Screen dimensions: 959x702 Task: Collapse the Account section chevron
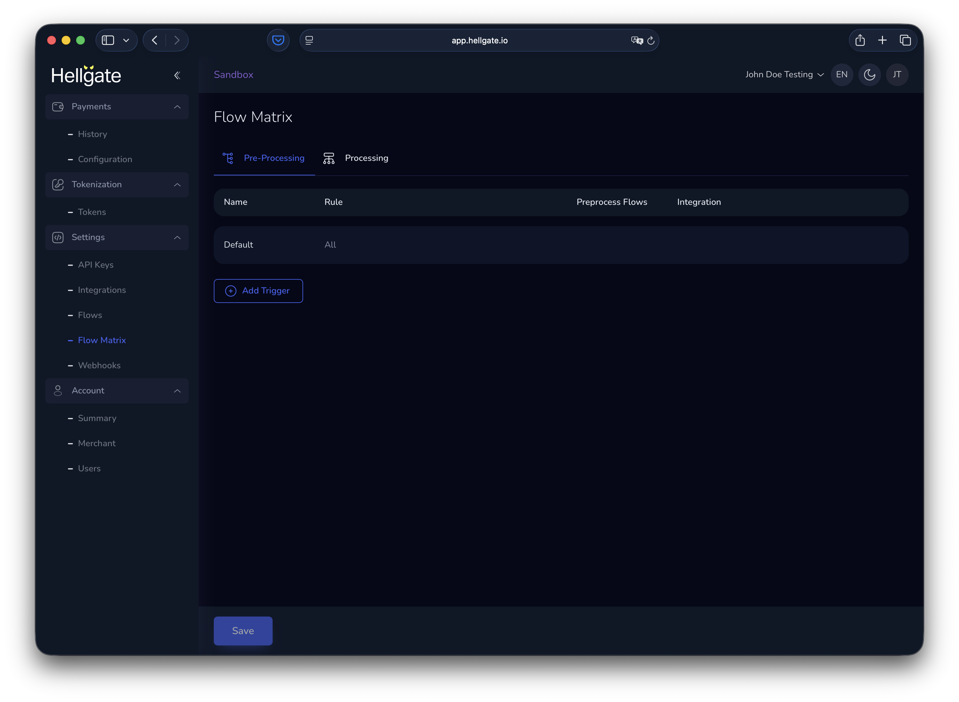pyautogui.click(x=177, y=391)
